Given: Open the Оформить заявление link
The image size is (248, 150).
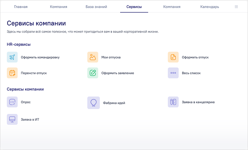Looking at the screenshot, I should 118,73.
